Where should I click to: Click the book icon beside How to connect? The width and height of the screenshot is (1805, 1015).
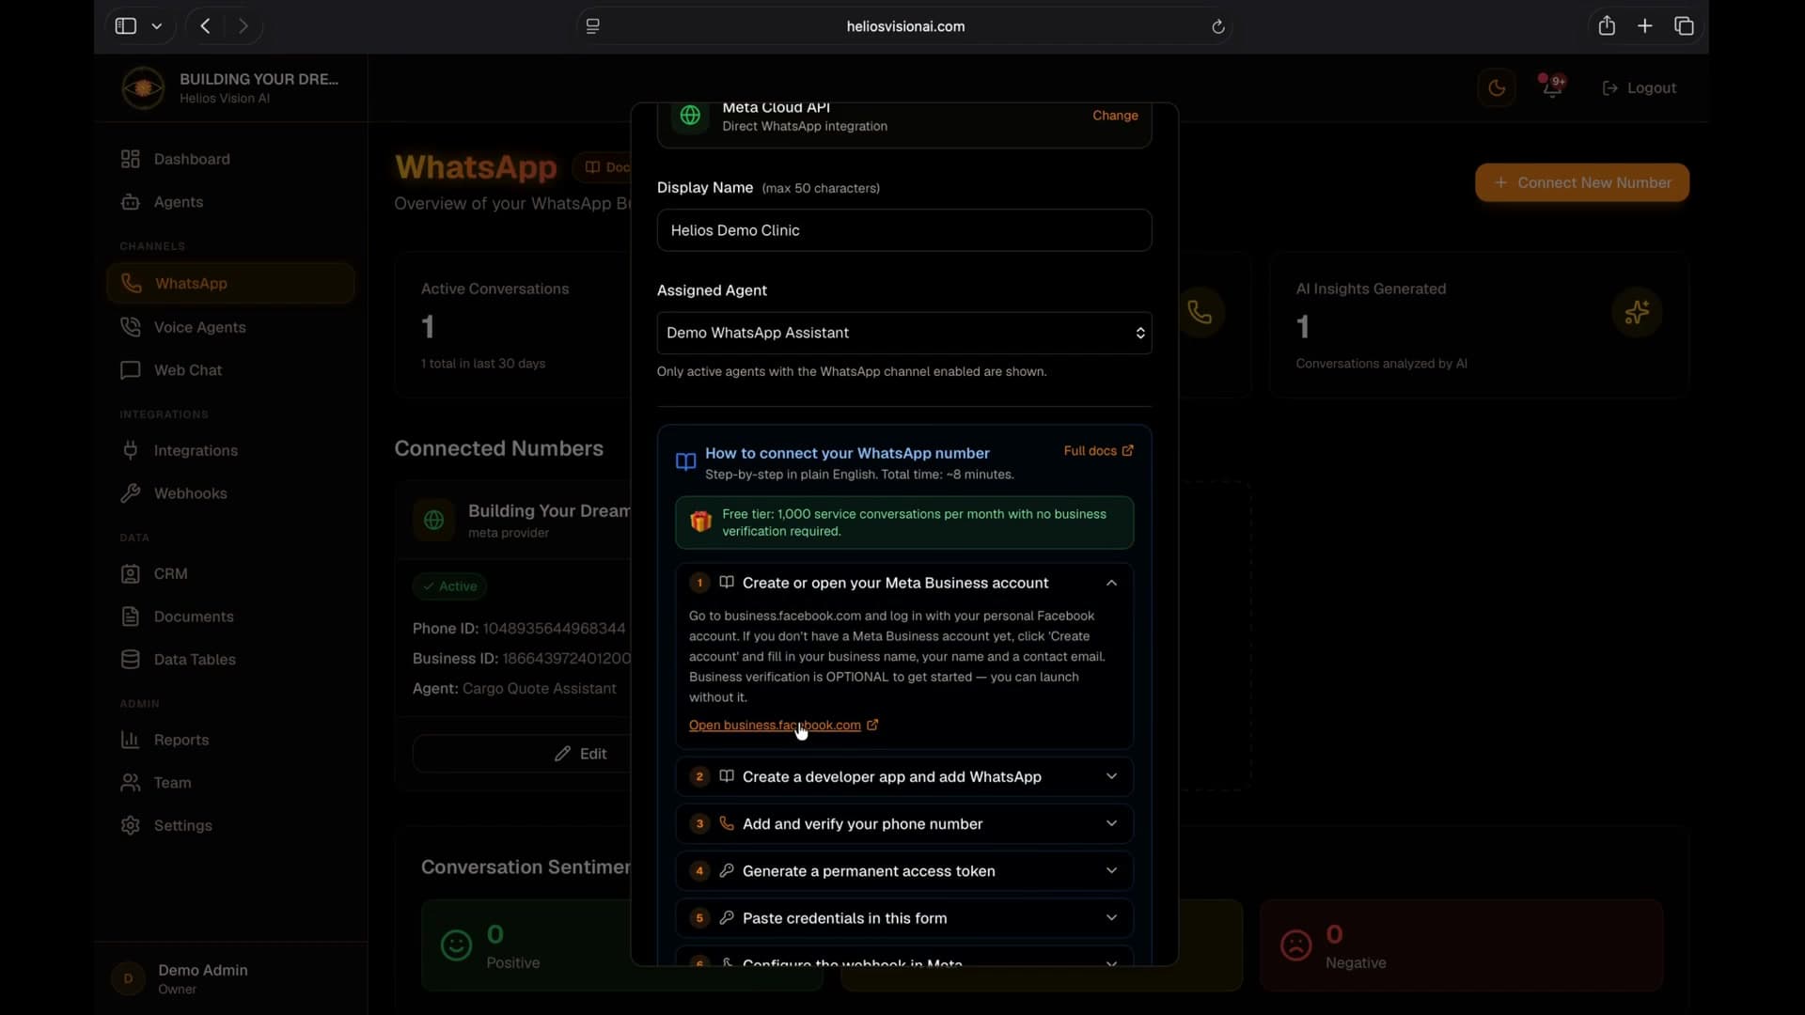[x=686, y=461]
